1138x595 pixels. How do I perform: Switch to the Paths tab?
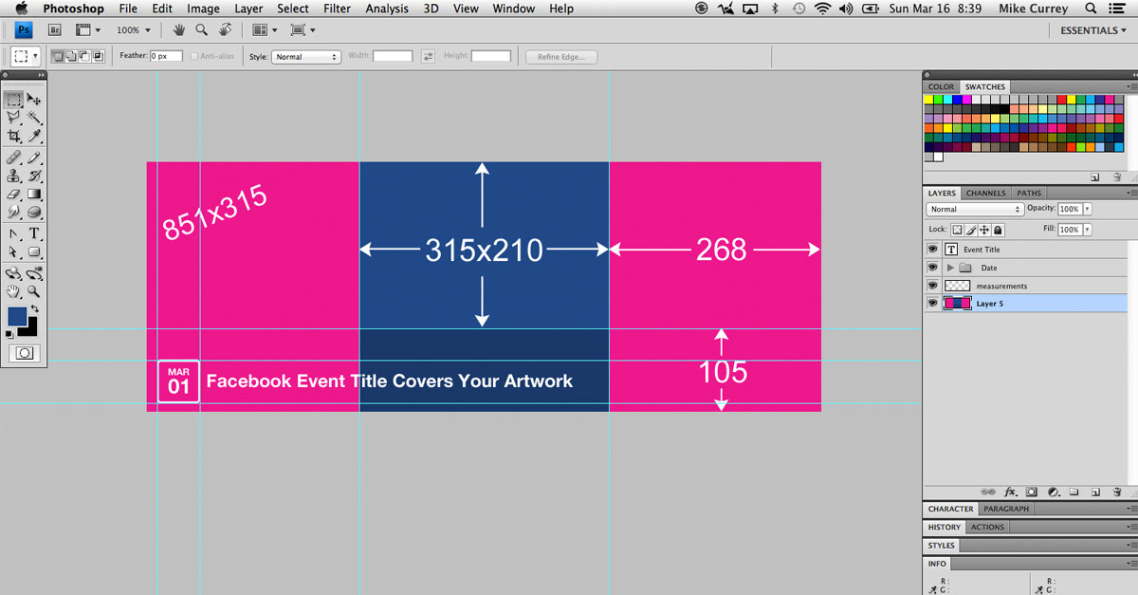point(1029,193)
